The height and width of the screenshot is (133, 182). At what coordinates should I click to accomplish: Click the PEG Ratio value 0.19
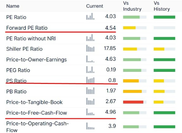click(111, 70)
